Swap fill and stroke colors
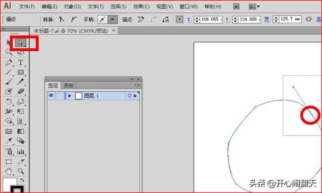The height and width of the screenshot is (193, 322). point(22,180)
